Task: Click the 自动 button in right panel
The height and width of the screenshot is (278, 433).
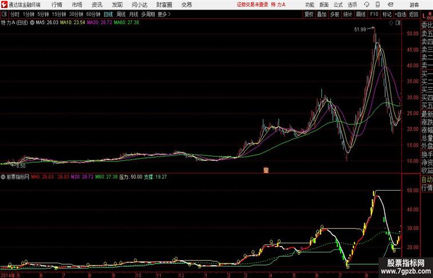Action: pos(427,179)
